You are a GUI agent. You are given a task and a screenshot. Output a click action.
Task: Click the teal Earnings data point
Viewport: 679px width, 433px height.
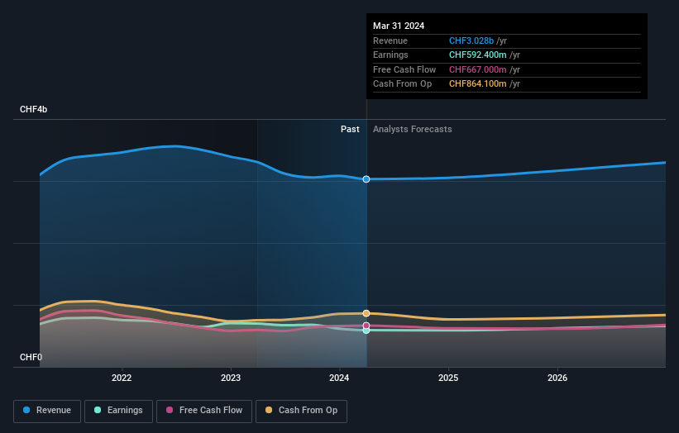point(366,331)
